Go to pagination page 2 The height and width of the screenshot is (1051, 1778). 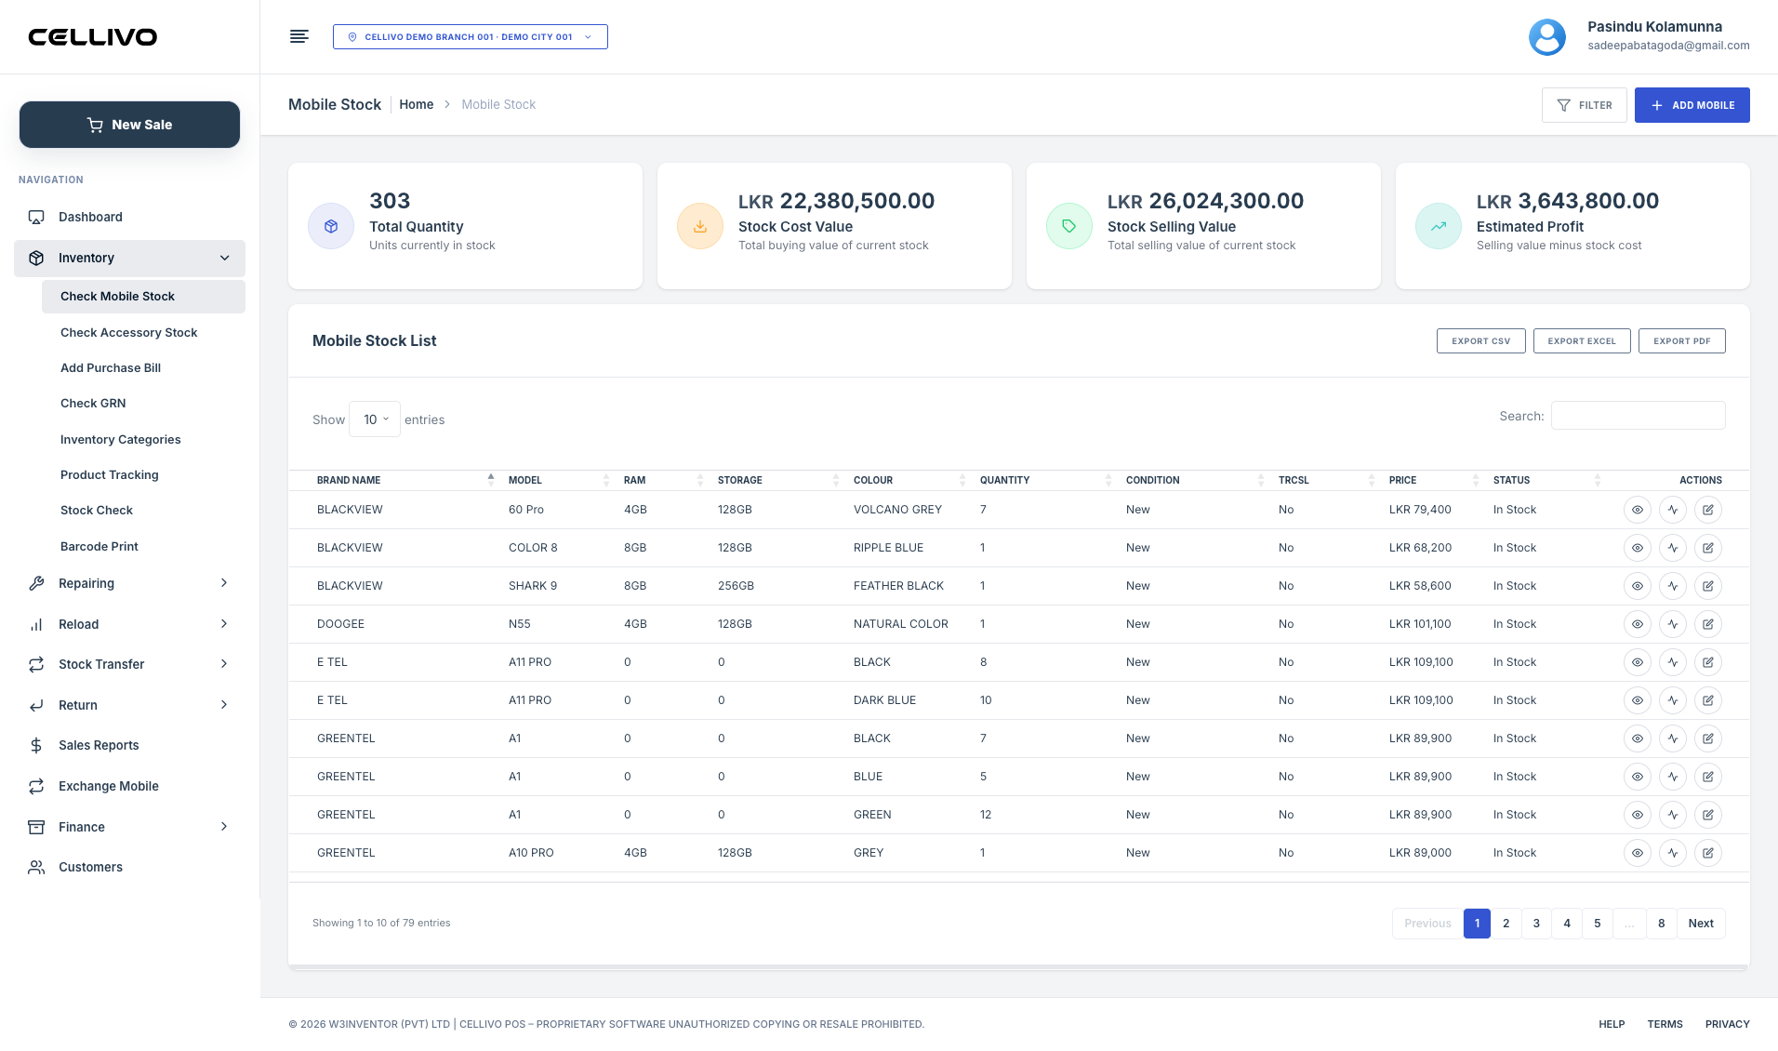[1506, 924]
